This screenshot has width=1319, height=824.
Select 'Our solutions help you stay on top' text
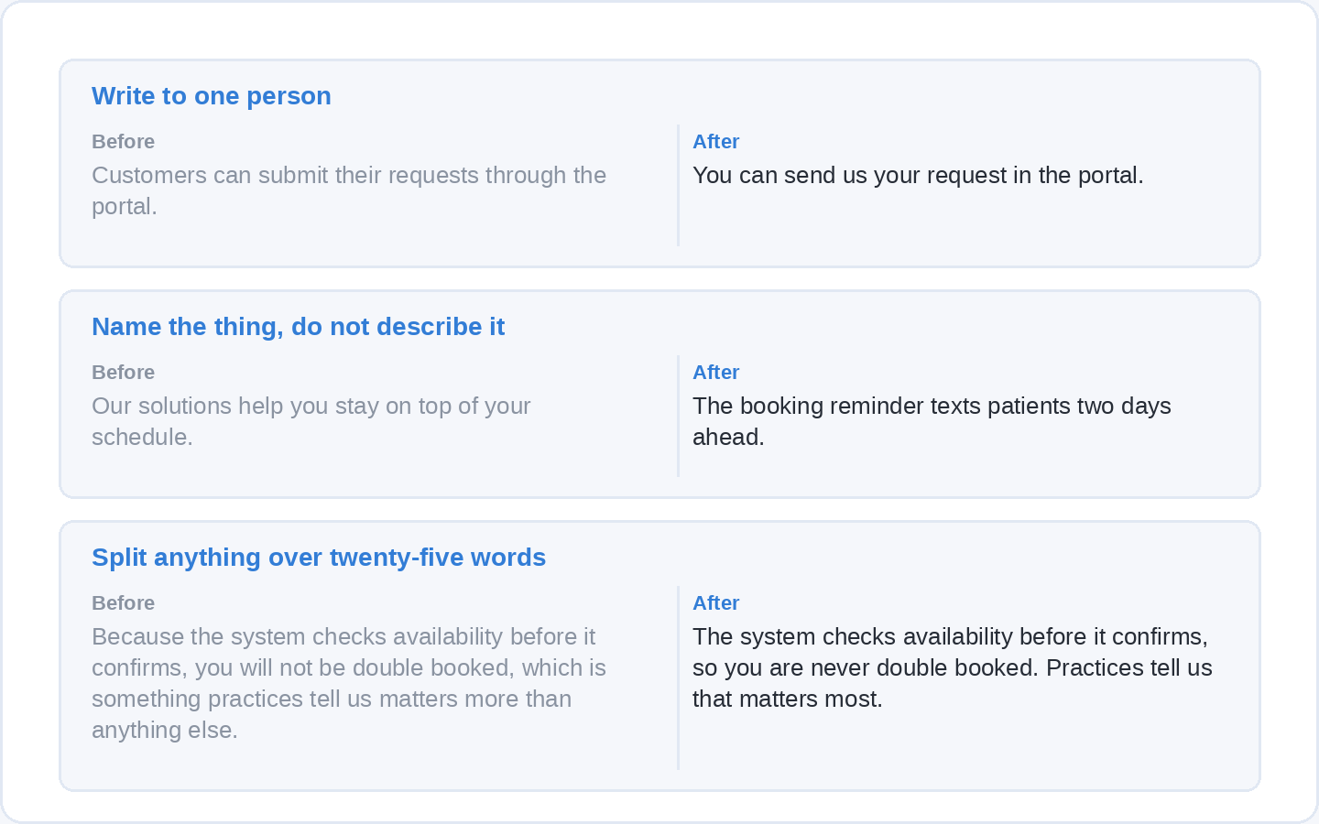pyautogui.click(x=311, y=421)
